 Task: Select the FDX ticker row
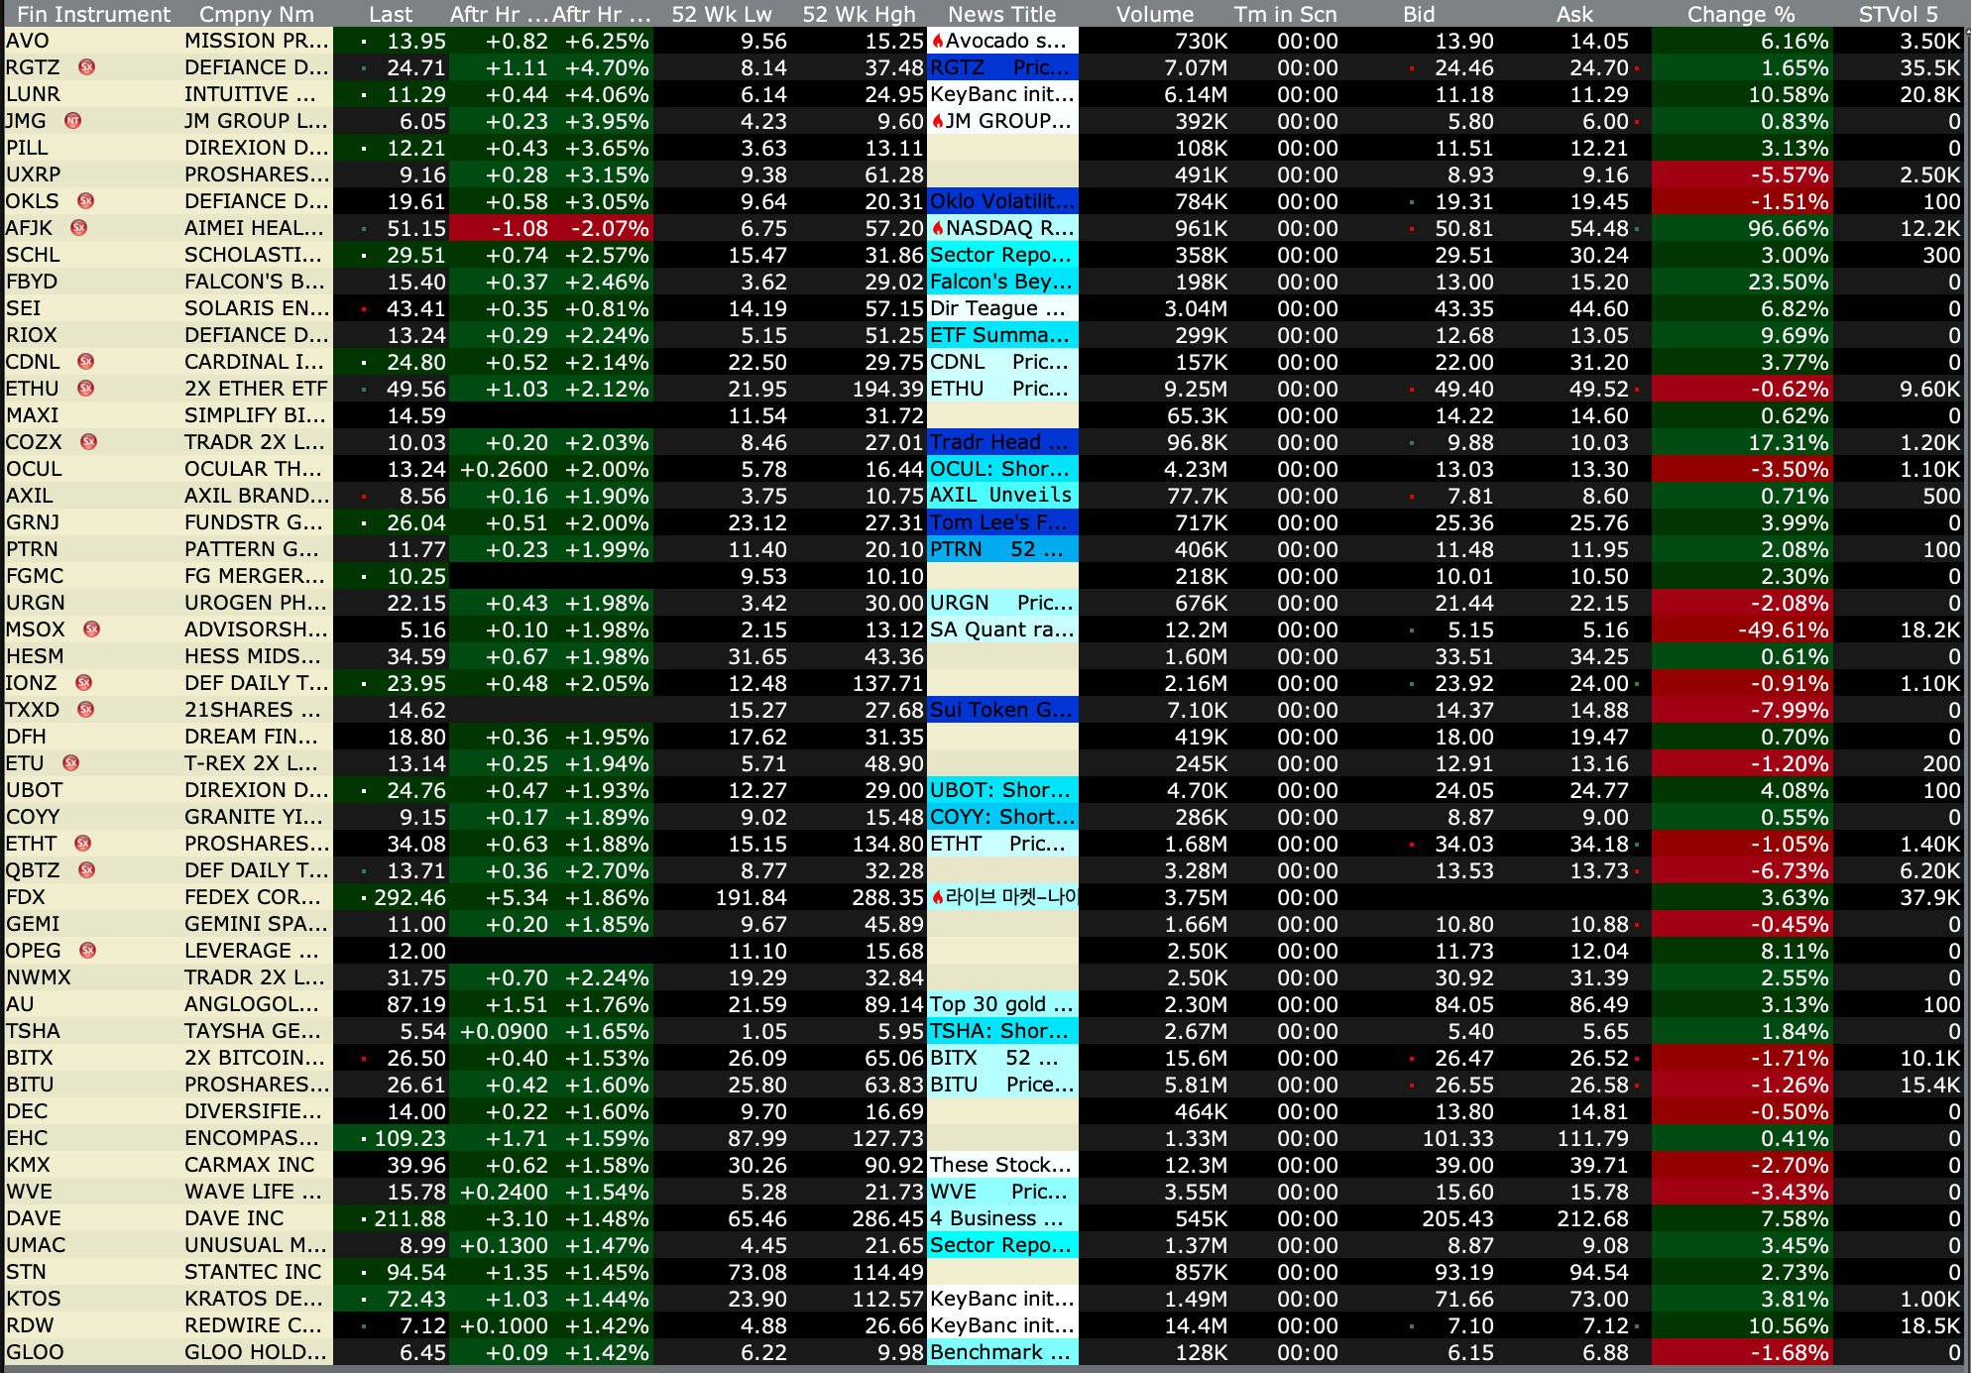(x=26, y=897)
